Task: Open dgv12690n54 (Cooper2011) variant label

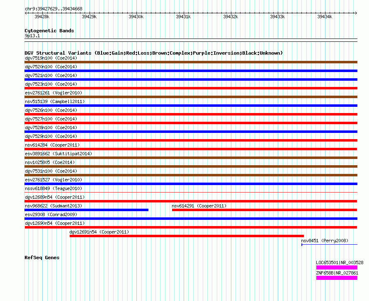Action: (55, 223)
